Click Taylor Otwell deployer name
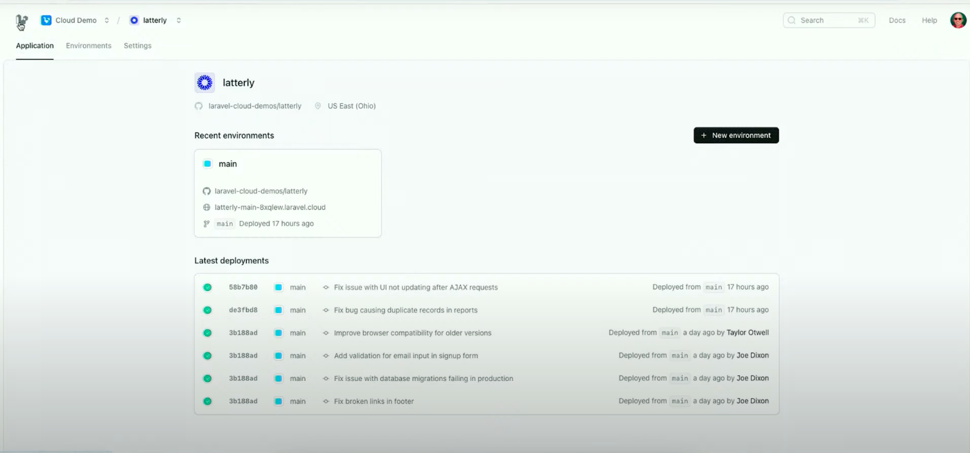970x453 pixels. point(748,332)
